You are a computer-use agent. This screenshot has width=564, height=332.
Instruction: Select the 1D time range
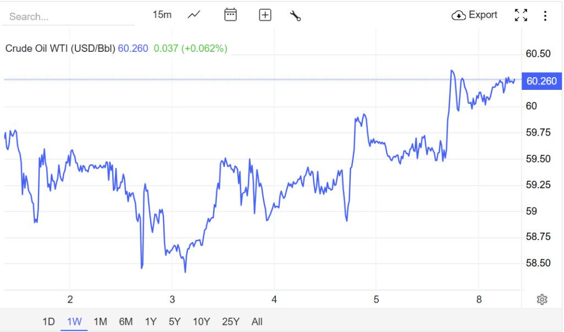48,322
